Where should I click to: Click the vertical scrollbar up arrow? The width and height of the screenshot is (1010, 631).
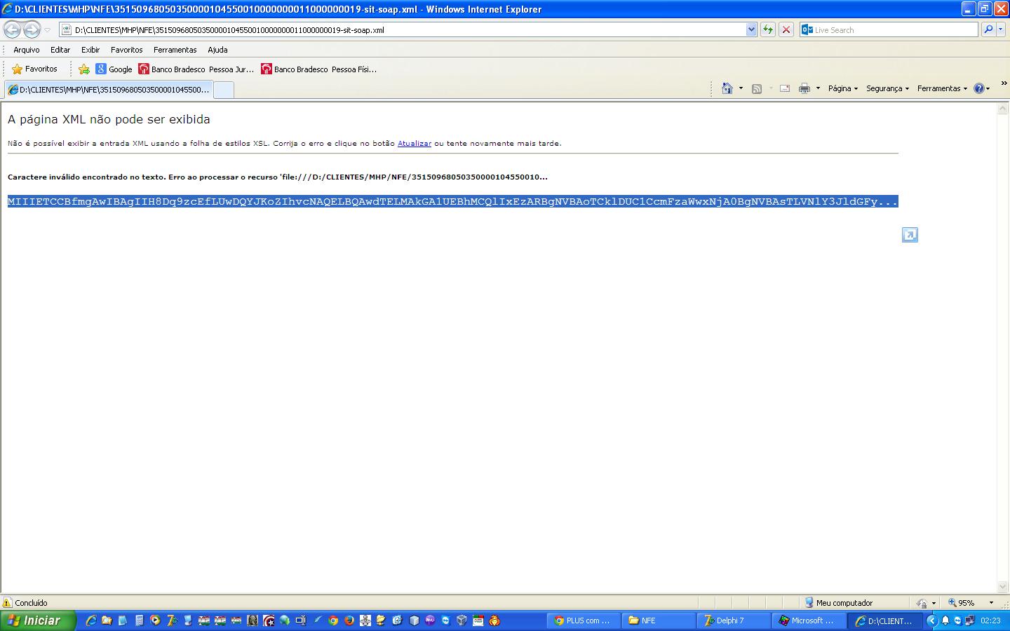point(1003,109)
